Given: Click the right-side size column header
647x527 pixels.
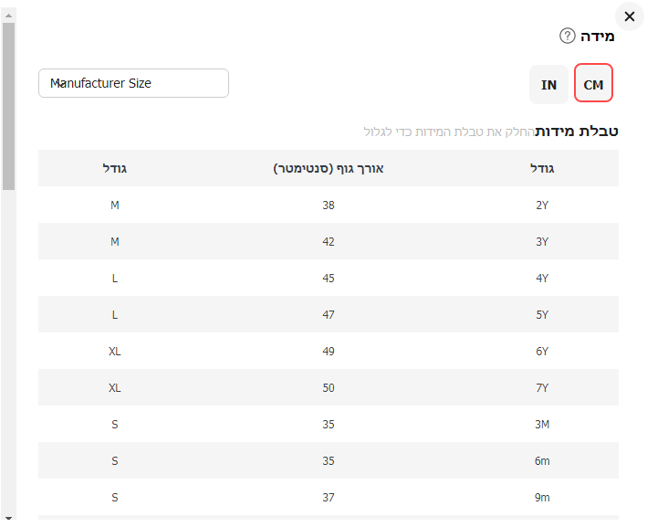Looking at the screenshot, I should (x=542, y=168).
